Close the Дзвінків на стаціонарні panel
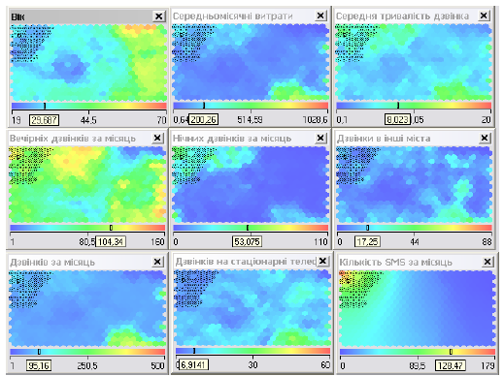 (x=322, y=261)
